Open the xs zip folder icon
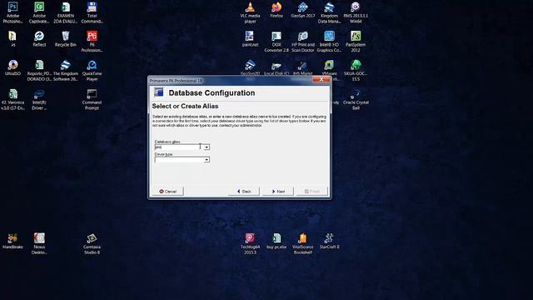Viewport: 533px width, 300px height. (x=12, y=39)
